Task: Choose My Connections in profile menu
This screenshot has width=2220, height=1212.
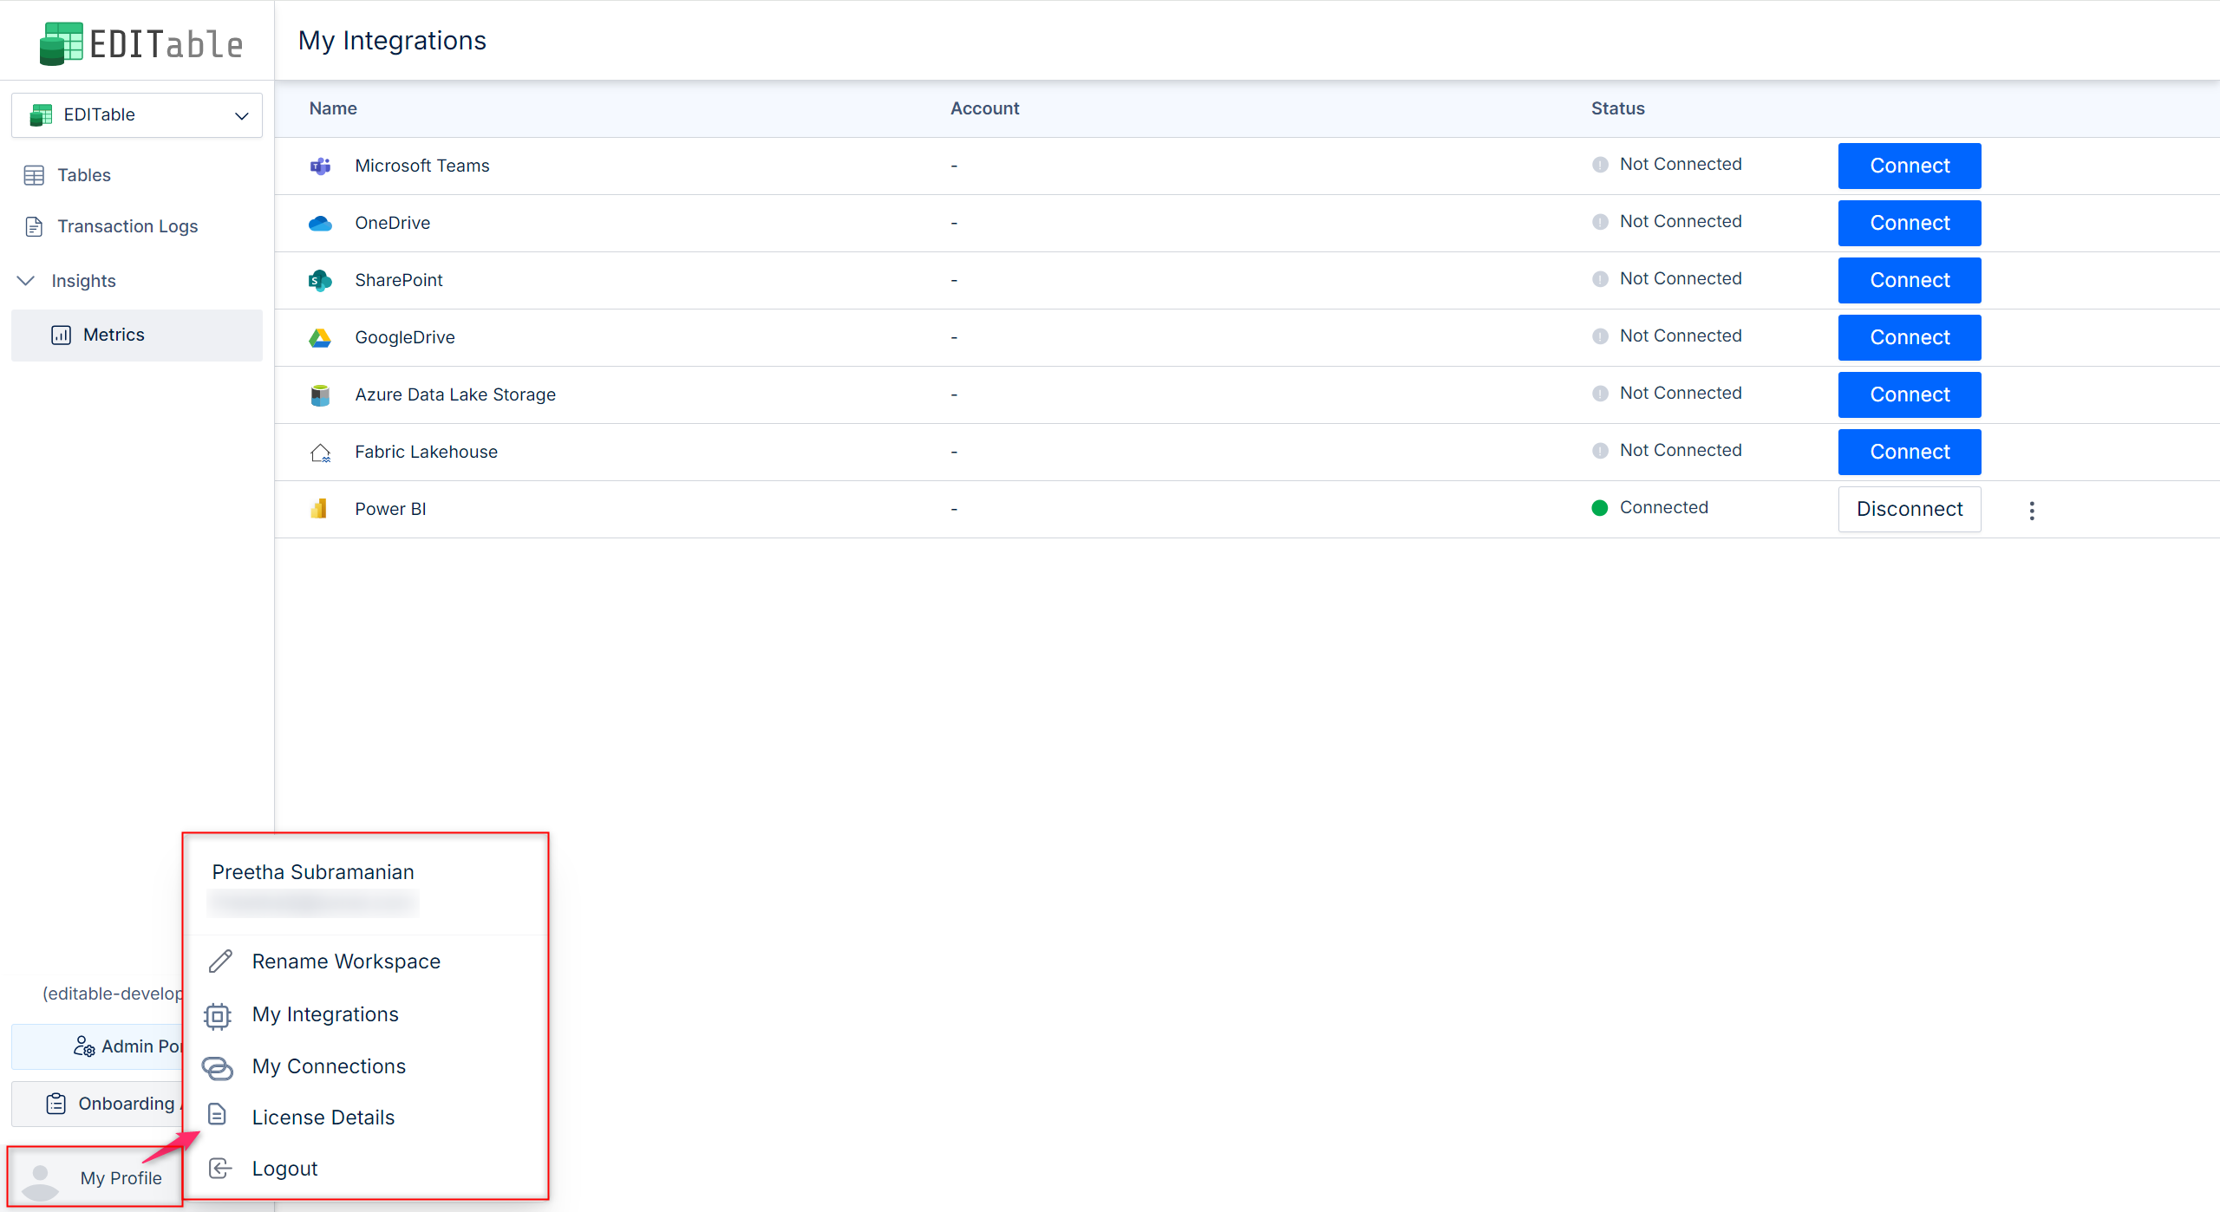Action: 329,1066
